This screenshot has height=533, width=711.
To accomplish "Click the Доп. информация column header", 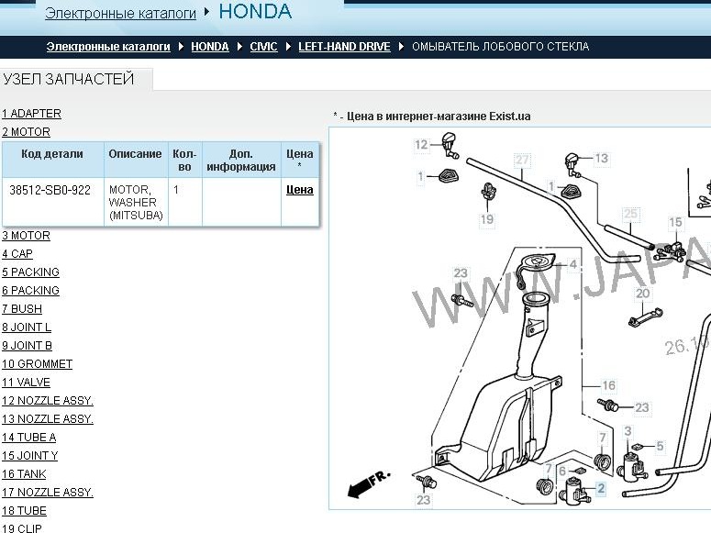I will [x=241, y=161].
